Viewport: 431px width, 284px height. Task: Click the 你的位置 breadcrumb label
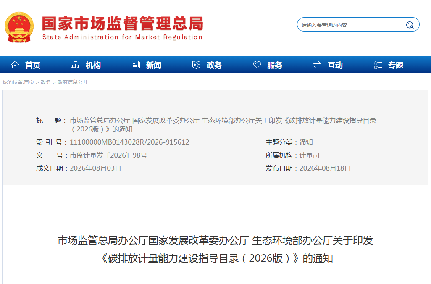[13, 82]
